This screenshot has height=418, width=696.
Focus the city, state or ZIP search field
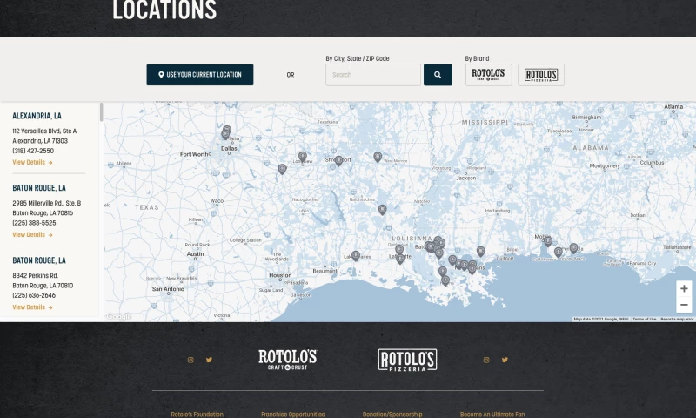[373, 75]
